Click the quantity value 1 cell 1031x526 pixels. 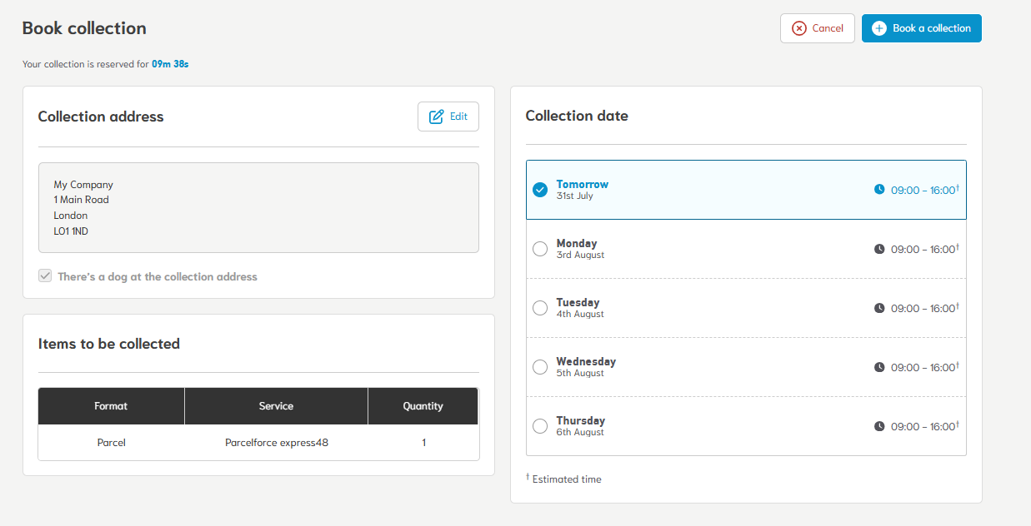(423, 443)
